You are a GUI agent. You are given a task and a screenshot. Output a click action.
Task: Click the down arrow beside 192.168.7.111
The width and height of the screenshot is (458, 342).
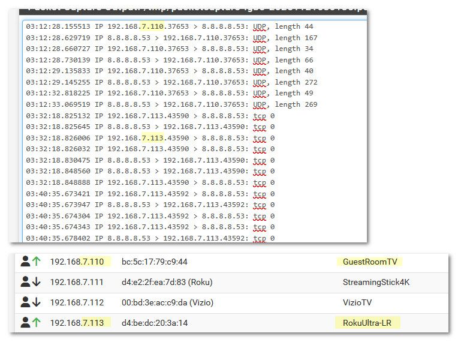click(x=36, y=282)
